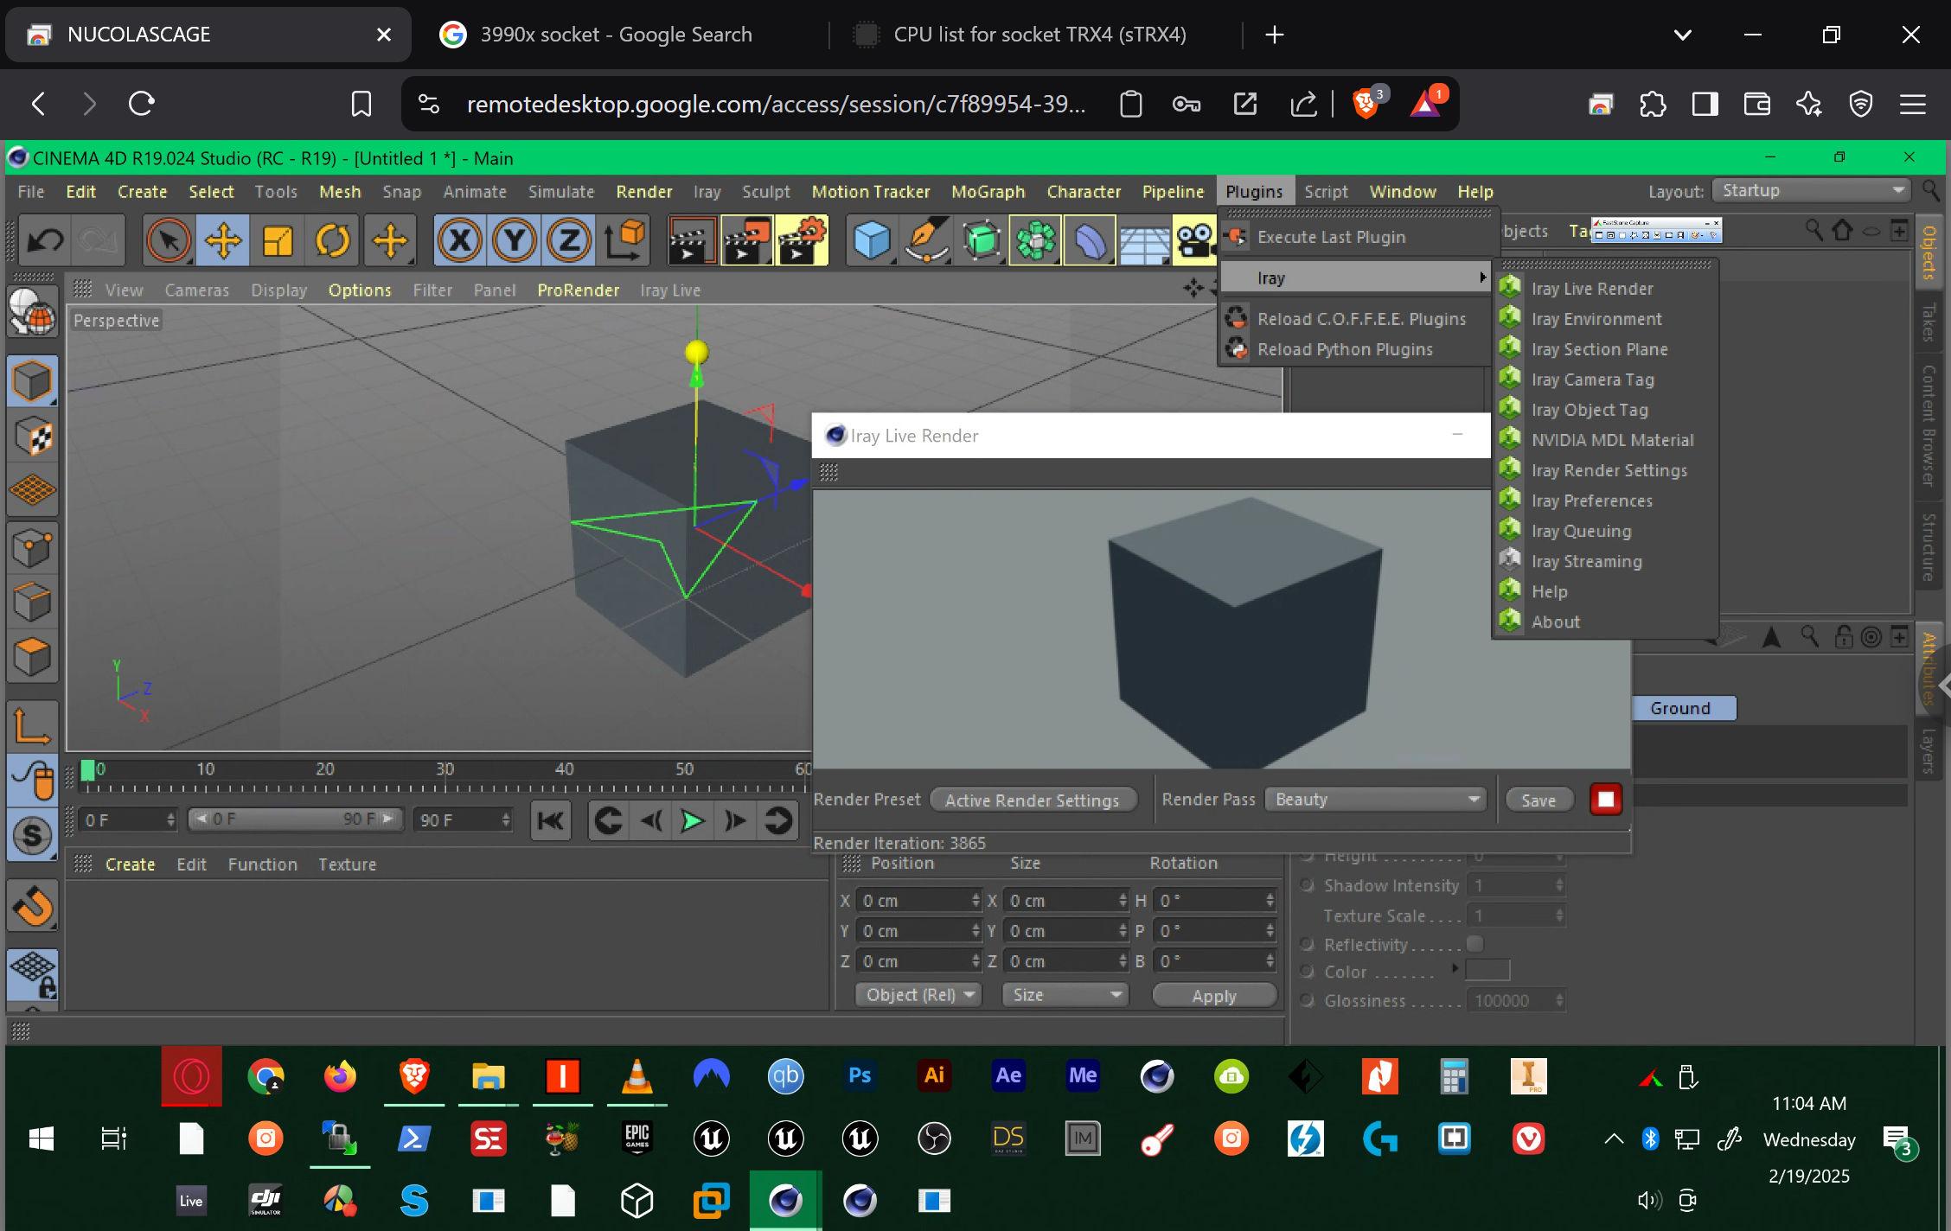Image resolution: width=1951 pixels, height=1231 pixels.
Task: Click the Glossiness value field
Action: click(1516, 1000)
